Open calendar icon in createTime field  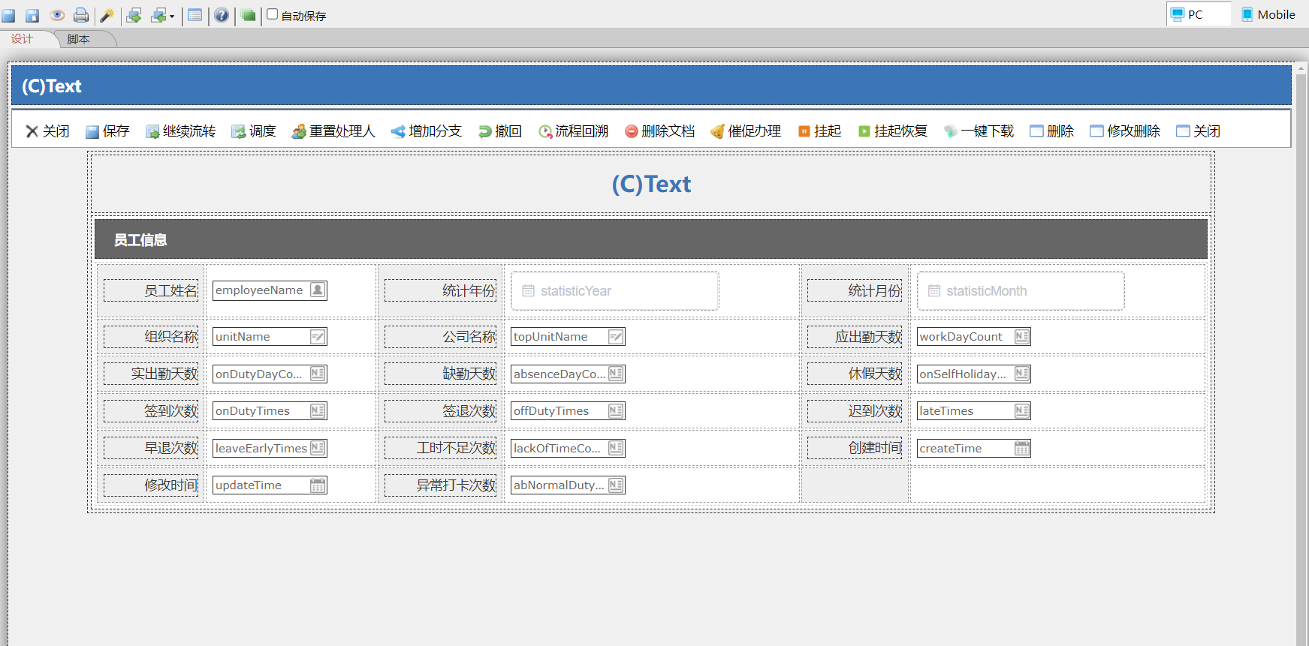(x=1022, y=448)
